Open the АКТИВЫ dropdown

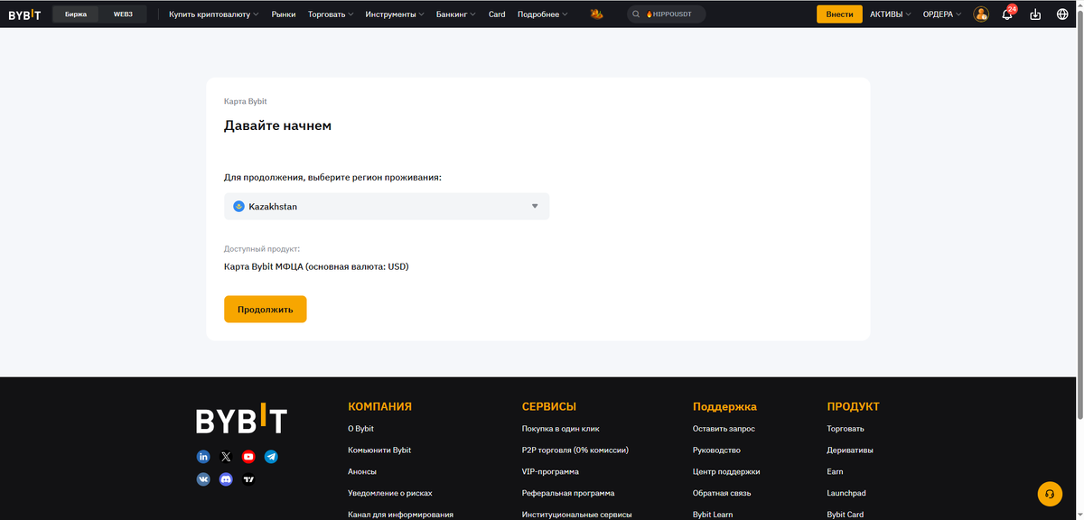[x=891, y=14]
